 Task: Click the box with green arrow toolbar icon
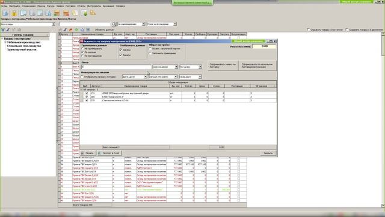(57, 13)
